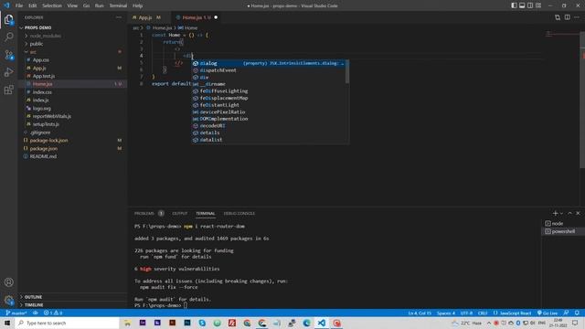Switch to the OUTPUT panel tab

point(180,213)
